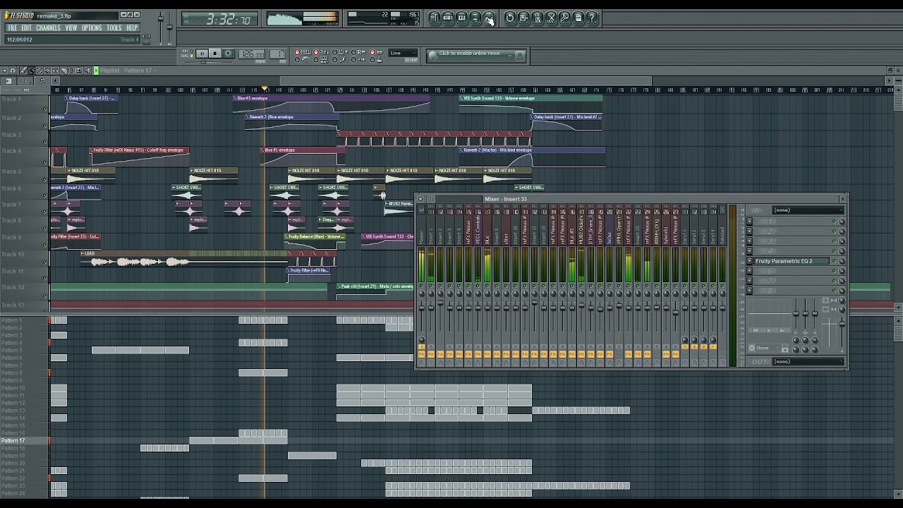Open the playlist view from the toolbar

(435, 18)
